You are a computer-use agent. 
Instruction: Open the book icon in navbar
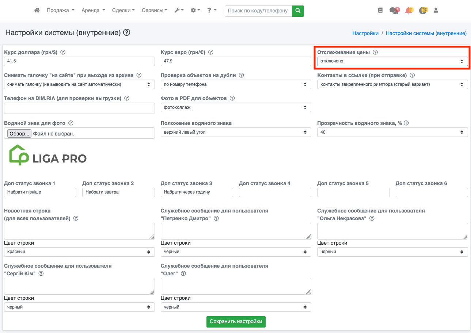[x=380, y=11]
